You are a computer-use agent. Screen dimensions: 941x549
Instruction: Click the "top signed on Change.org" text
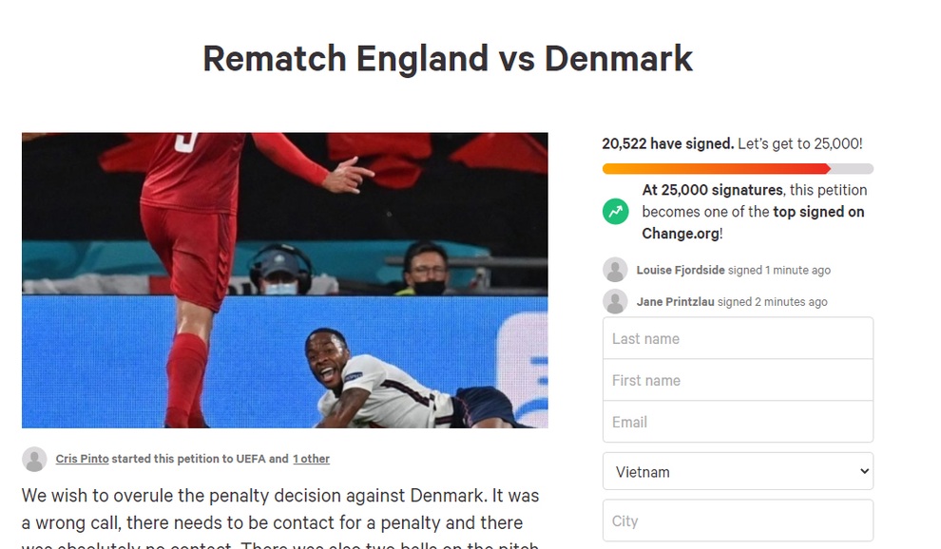click(753, 222)
